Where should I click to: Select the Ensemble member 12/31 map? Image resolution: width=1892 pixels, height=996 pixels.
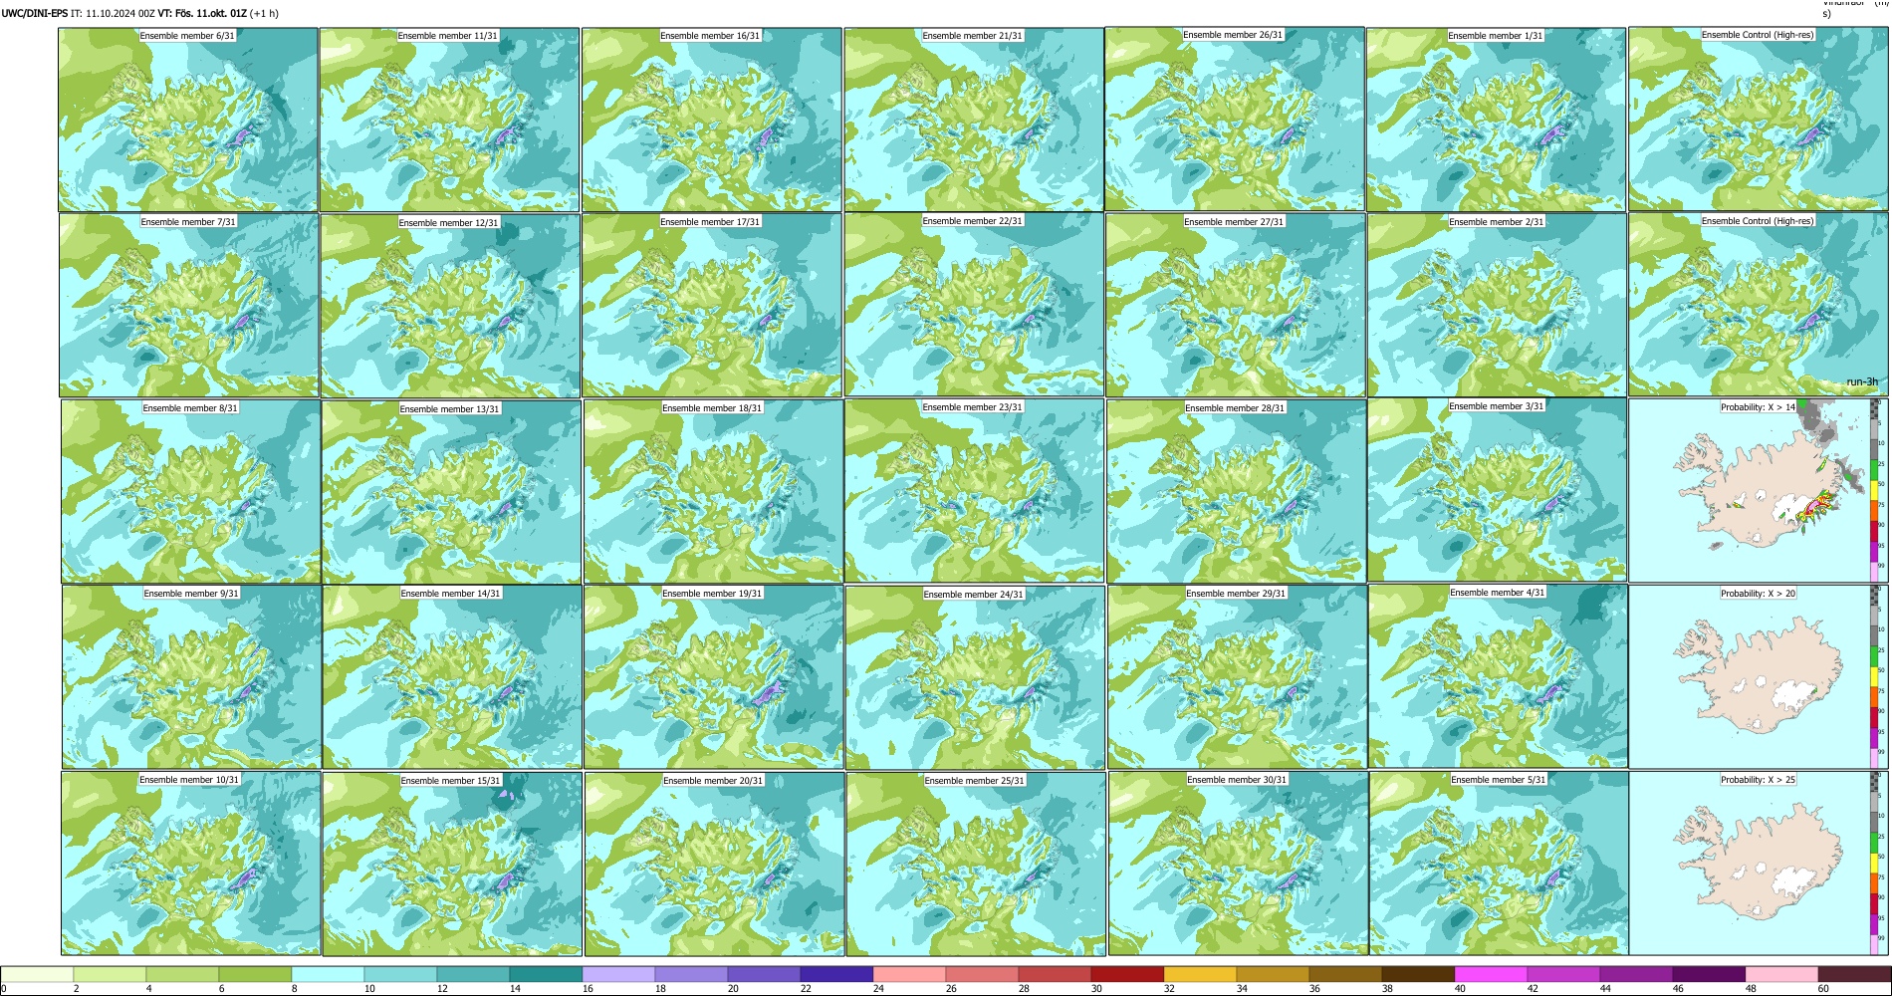point(450,306)
